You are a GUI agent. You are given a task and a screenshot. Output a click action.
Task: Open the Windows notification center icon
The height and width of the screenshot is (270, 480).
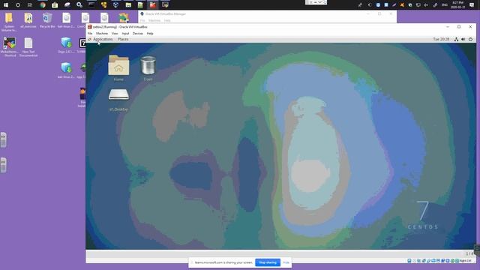coord(472,5)
